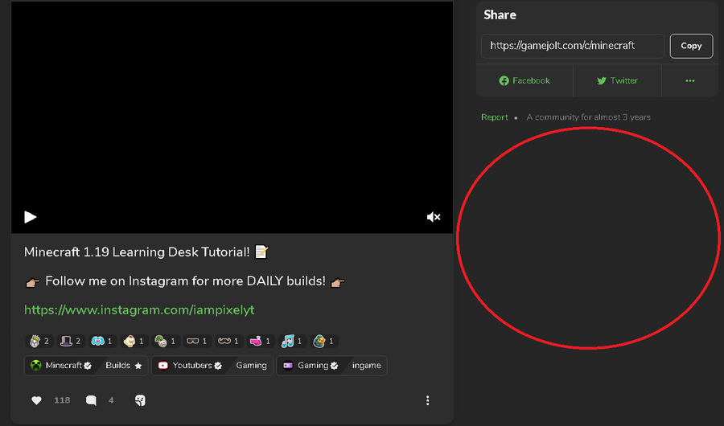Click the blue heart-hands sticker reaction

tap(102, 341)
